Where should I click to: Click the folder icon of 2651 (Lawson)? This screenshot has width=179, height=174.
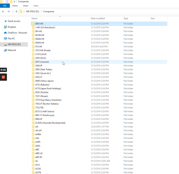(33, 62)
